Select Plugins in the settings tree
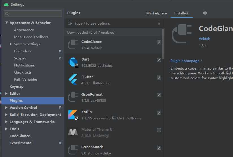233x157 pixels. point(33,101)
